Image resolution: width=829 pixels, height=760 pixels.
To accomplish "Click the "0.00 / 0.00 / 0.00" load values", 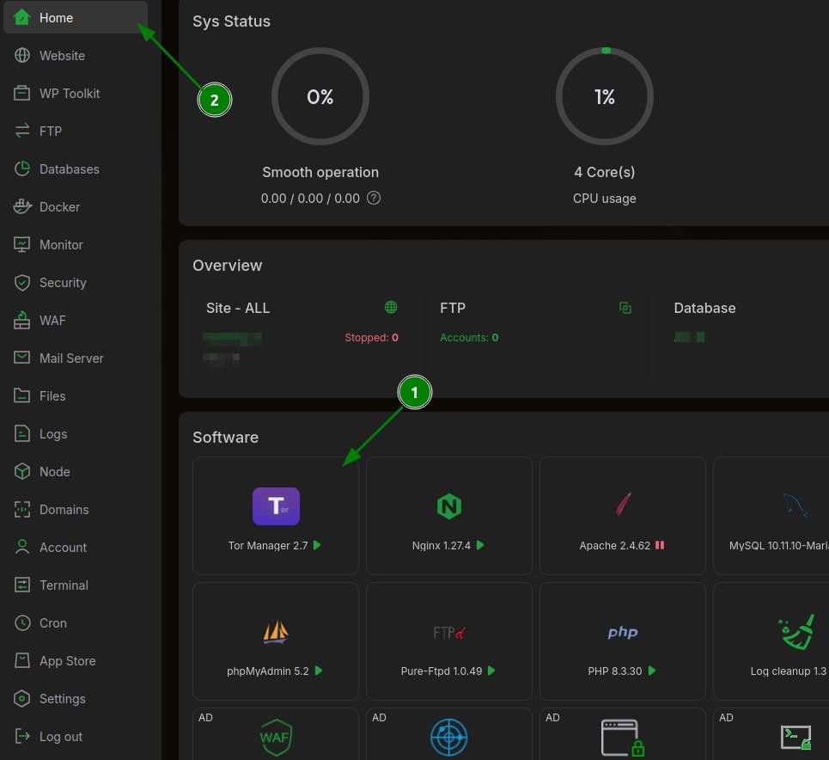I will pyautogui.click(x=310, y=199).
